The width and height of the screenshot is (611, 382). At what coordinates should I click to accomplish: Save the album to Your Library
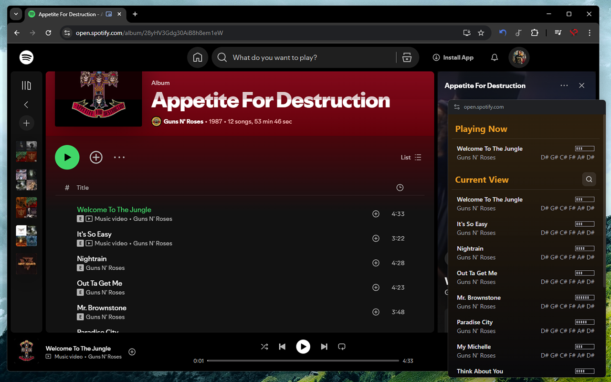(x=96, y=157)
